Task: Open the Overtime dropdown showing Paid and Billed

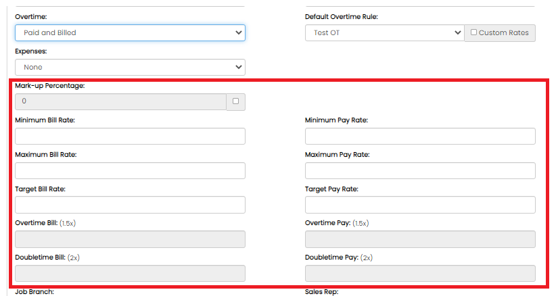Action: [x=130, y=32]
